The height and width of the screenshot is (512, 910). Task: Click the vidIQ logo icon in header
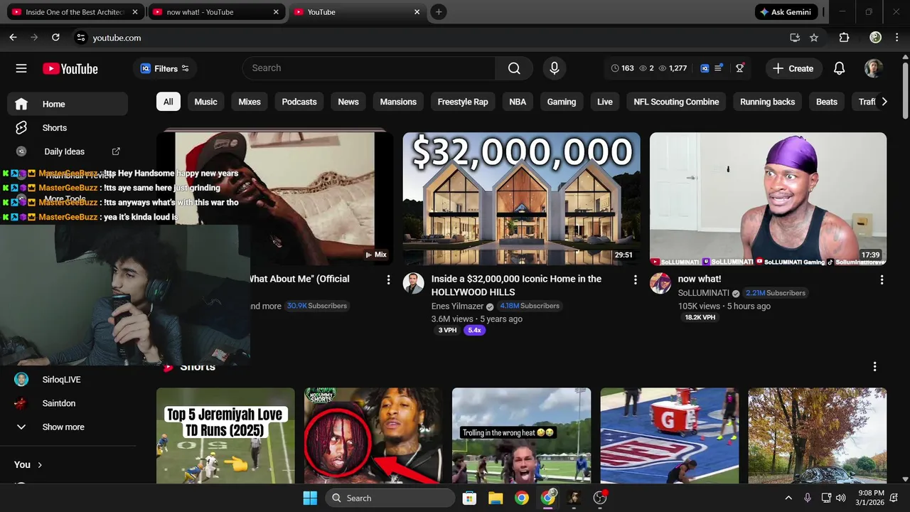[705, 68]
